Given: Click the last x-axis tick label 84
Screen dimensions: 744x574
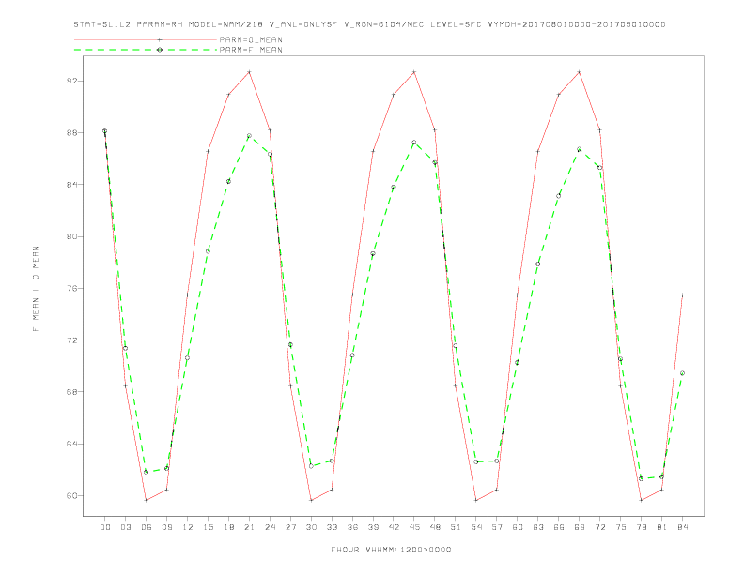Looking at the screenshot, I should click(x=682, y=527).
